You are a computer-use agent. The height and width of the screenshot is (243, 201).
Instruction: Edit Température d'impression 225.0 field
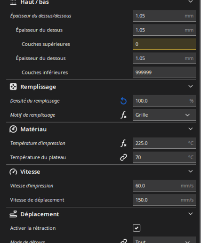pyautogui.click(x=164, y=143)
